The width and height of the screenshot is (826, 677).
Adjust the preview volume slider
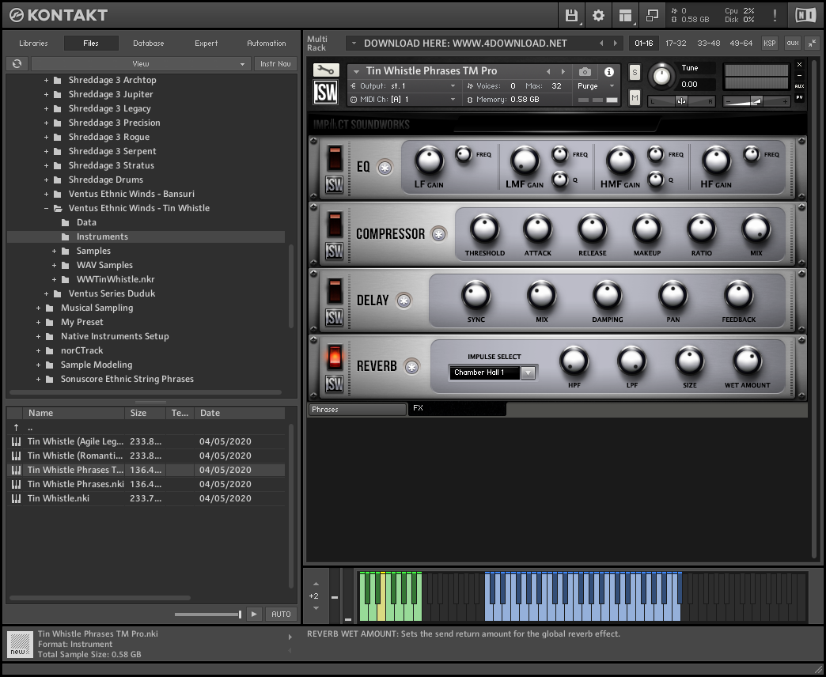click(x=208, y=615)
